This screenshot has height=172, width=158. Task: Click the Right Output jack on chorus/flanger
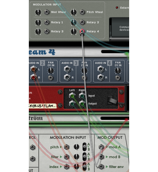pyautogui.click(x=82, y=104)
